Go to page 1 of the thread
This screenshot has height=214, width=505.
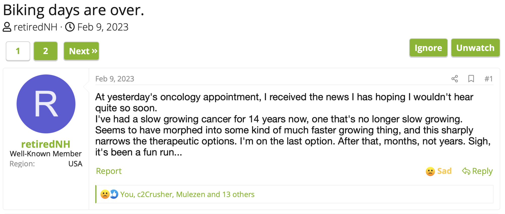click(x=18, y=51)
